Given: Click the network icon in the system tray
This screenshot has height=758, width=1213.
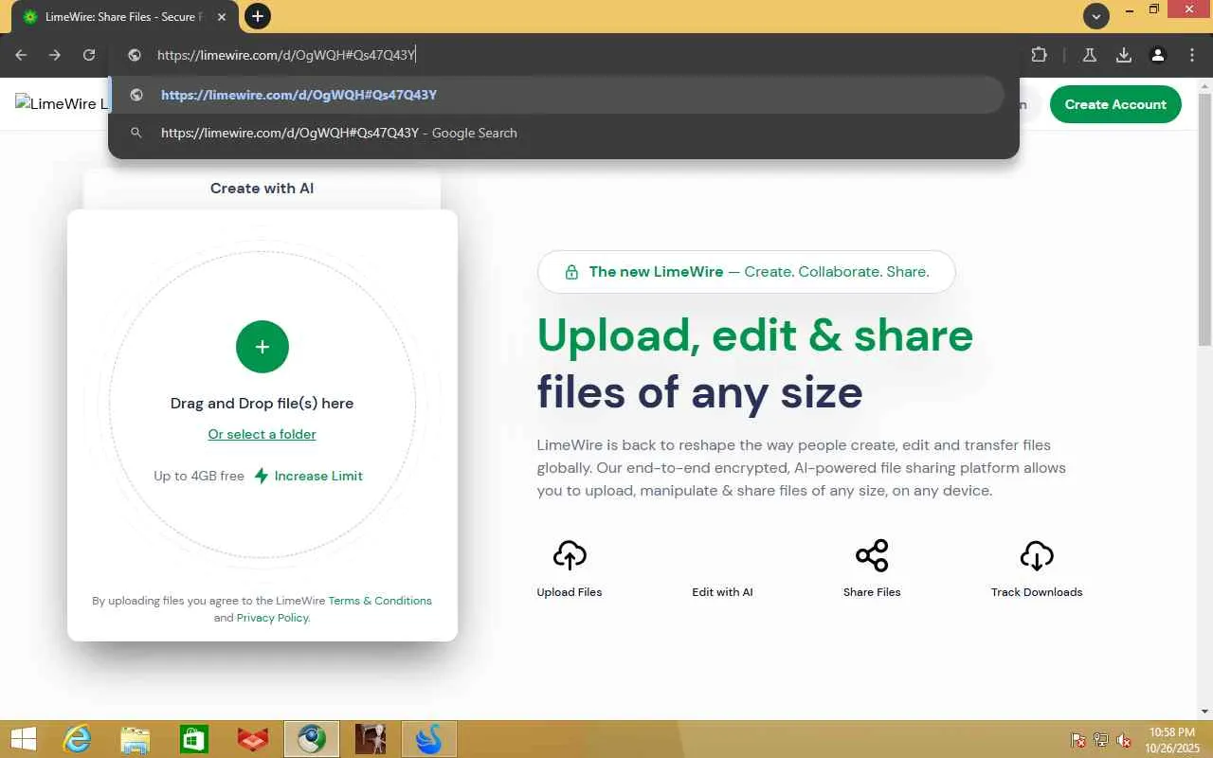Looking at the screenshot, I should click(1100, 740).
